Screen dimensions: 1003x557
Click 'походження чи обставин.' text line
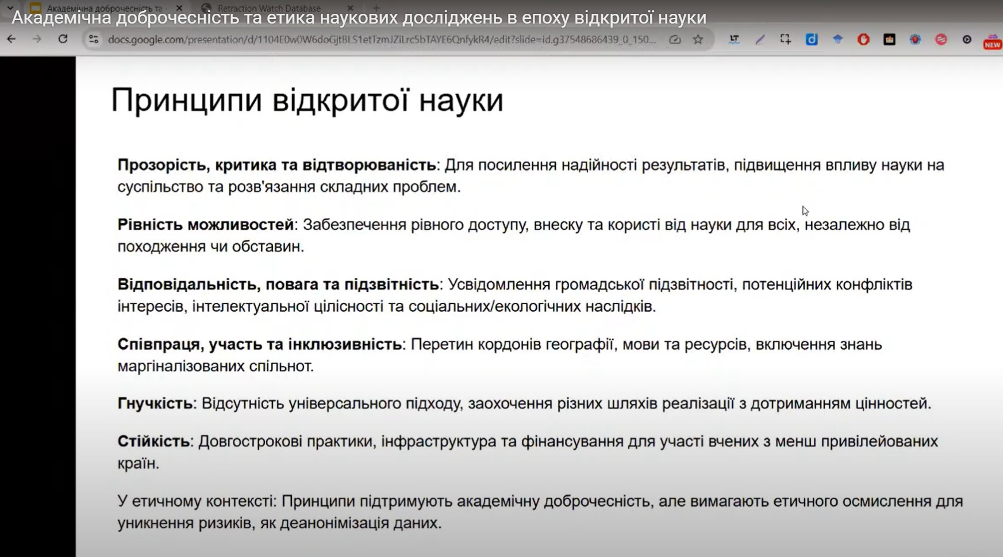click(x=211, y=247)
